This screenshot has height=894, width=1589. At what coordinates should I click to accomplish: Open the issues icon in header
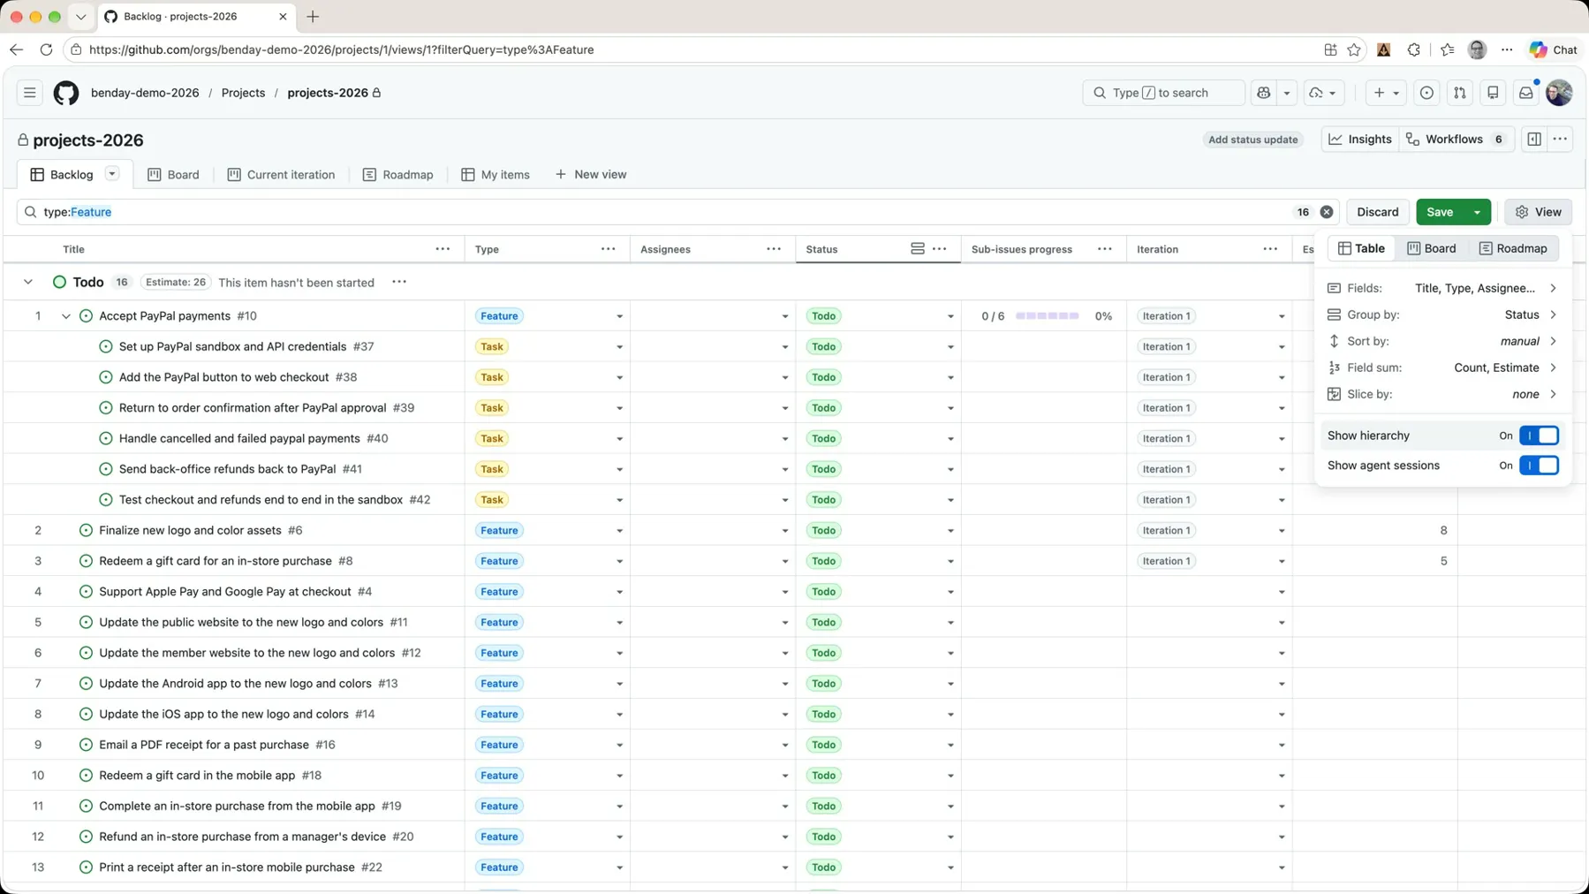click(x=1426, y=93)
